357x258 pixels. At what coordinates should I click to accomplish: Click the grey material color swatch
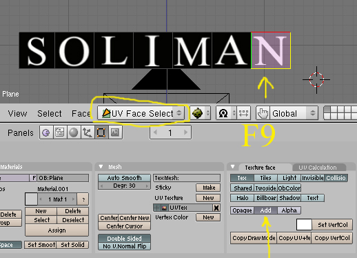[x=31, y=199]
